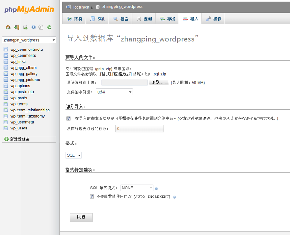Click zhangping_wordpress breadcrumb link

click(x=122, y=7)
